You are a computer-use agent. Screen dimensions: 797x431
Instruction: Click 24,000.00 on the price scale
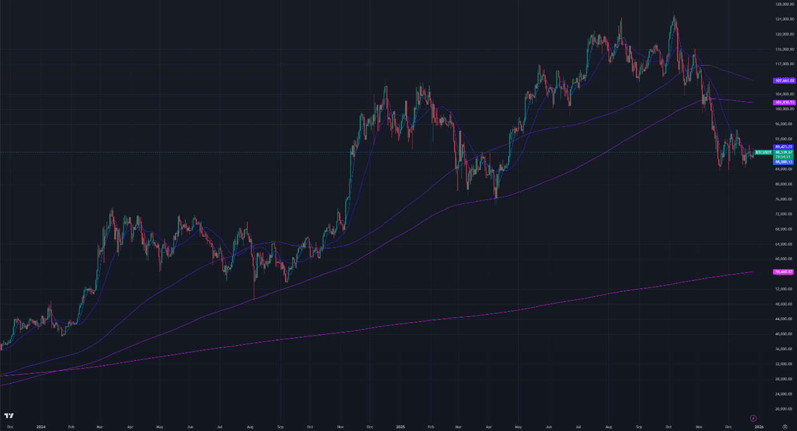(784, 394)
